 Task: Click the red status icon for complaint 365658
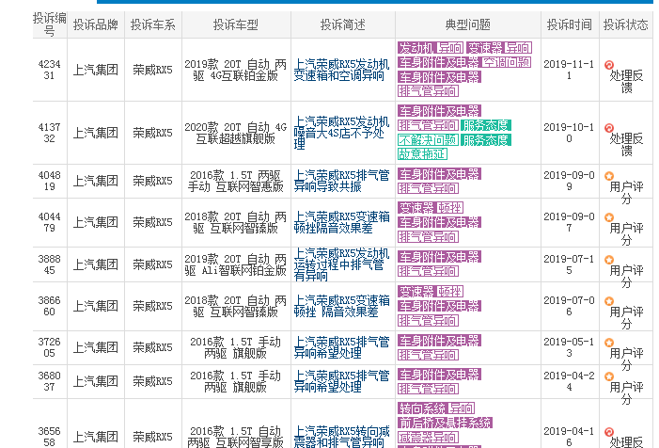point(608,432)
